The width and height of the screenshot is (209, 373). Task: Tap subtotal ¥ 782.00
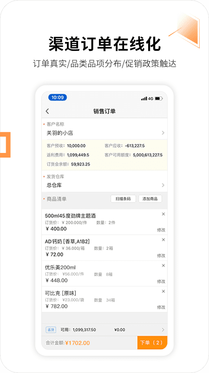tap(57, 306)
